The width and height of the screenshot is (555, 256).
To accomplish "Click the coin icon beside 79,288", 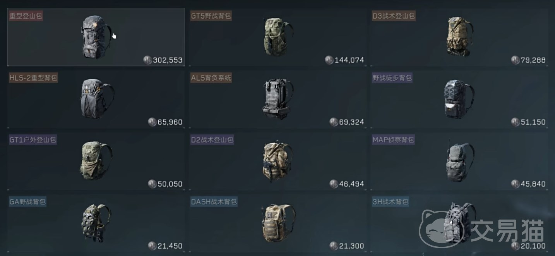I will 515,60.
